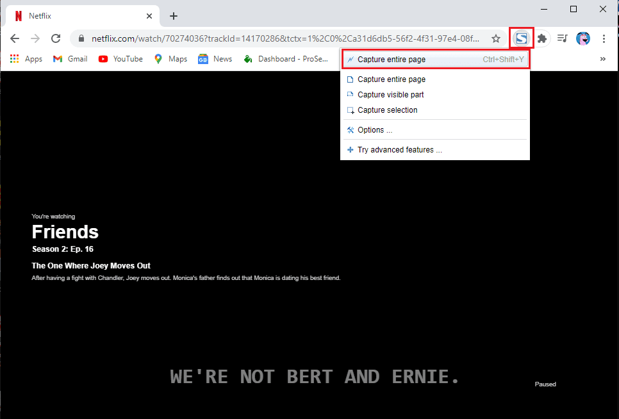Select Capture visible part
The image size is (619, 419).
click(x=435, y=95)
